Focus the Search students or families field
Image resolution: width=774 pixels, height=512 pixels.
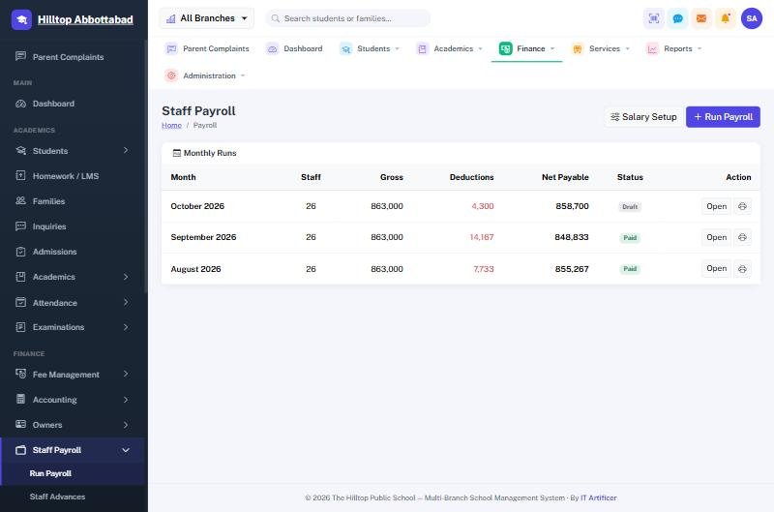[x=348, y=18]
